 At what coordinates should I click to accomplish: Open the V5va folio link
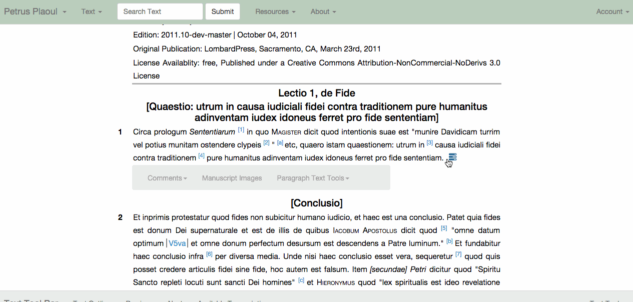[x=177, y=243]
